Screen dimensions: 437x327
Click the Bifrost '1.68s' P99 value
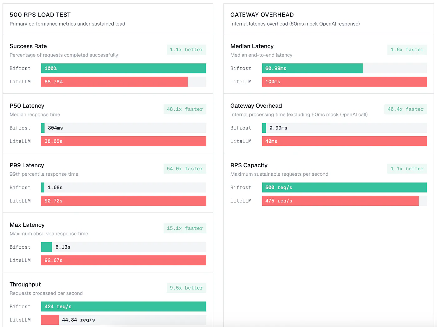coord(55,188)
